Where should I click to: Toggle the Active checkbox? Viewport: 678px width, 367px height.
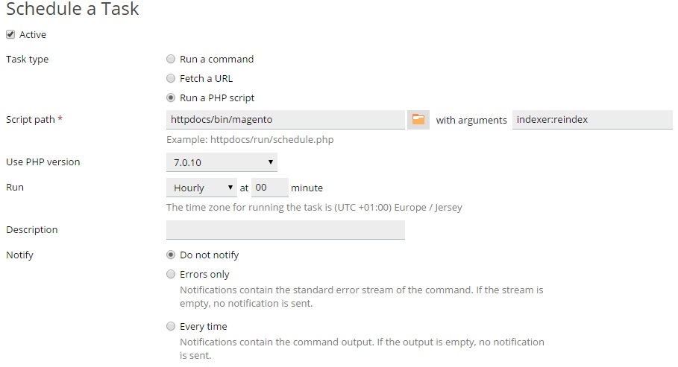tap(10, 34)
